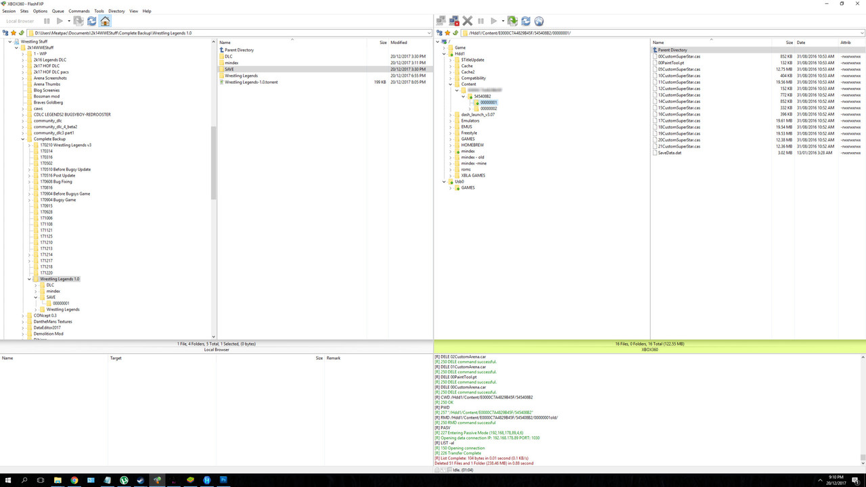Click the local favorites star icon
The width and height of the screenshot is (866, 487).
pyautogui.click(x=14, y=32)
